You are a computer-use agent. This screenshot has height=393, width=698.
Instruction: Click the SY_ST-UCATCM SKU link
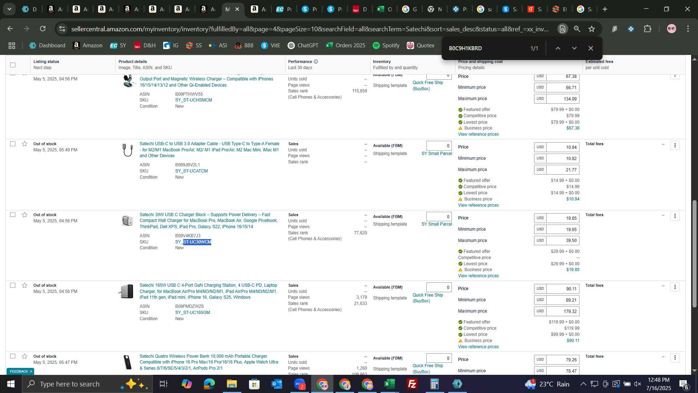point(192,171)
